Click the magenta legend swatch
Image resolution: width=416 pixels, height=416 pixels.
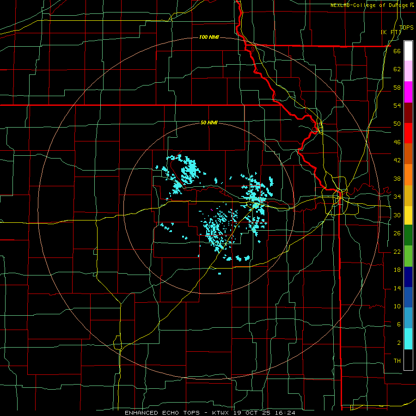[x=408, y=92]
